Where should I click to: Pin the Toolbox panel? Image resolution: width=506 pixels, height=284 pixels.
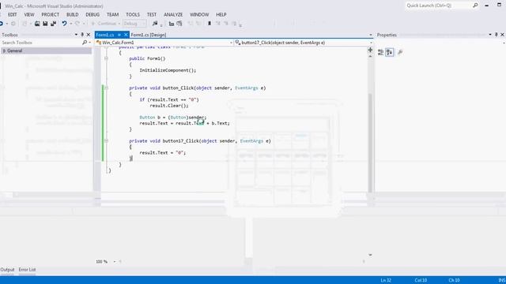82,35
